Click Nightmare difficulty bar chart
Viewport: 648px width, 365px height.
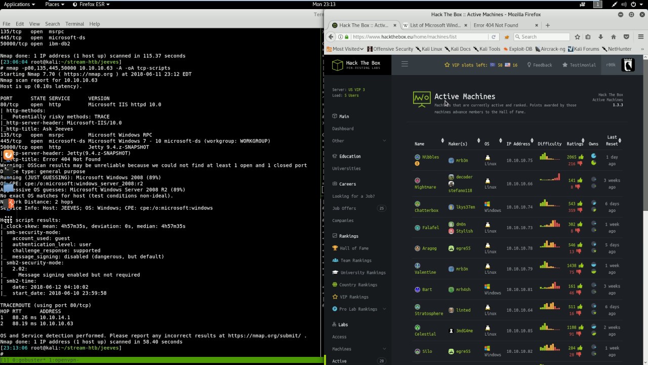pos(550,177)
